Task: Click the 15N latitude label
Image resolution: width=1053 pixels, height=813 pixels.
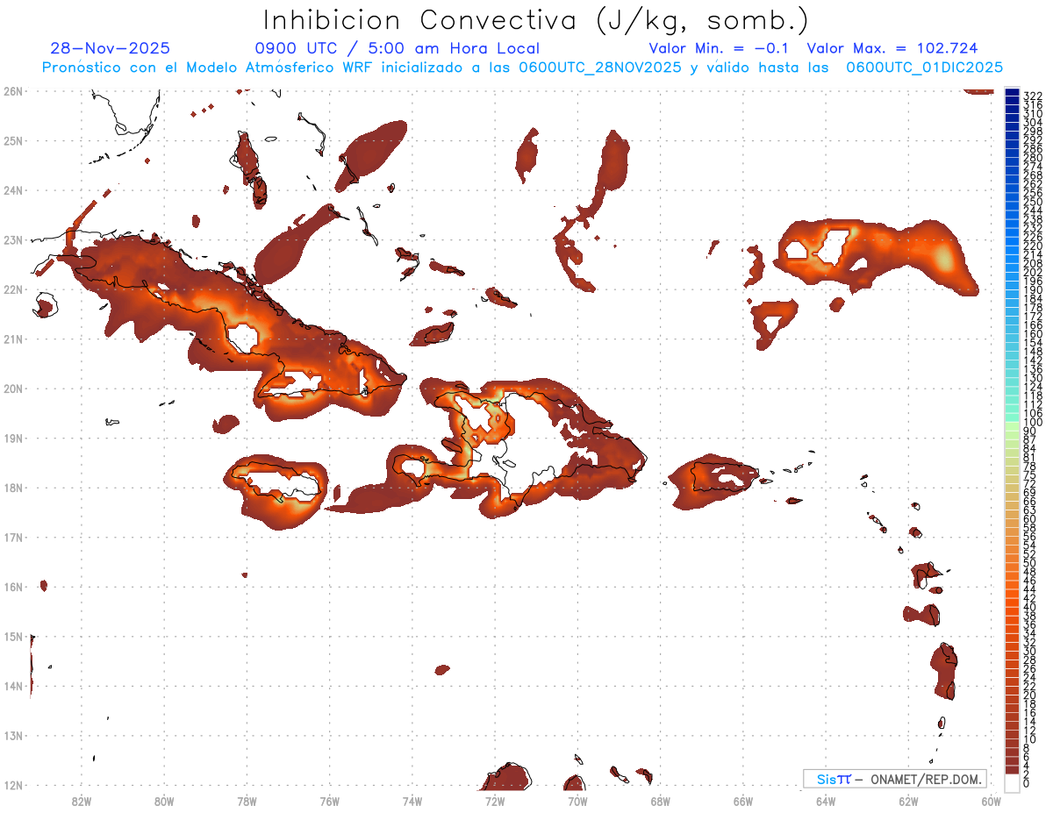Action: tap(12, 636)
